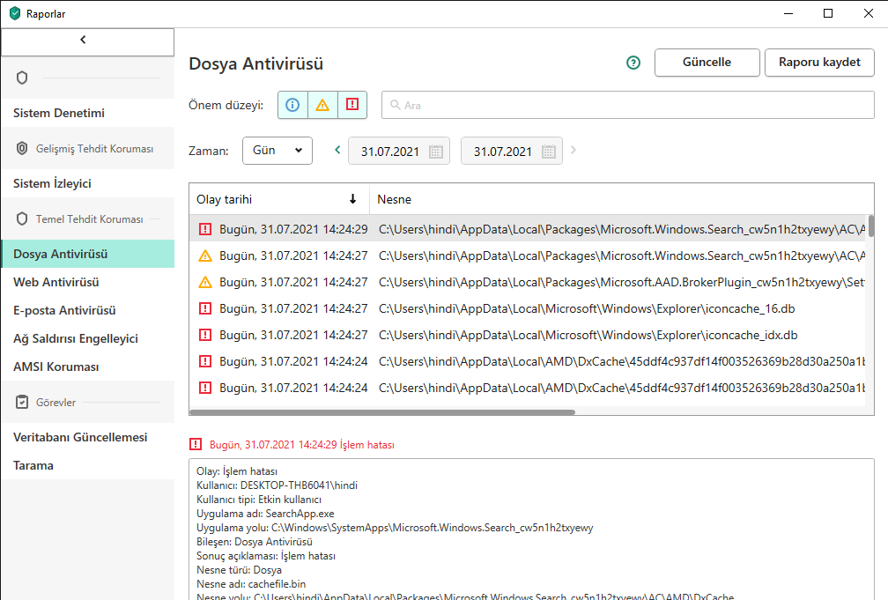Click the shield icon at sidebar top
This screenshot has height=600, width=888.
(x=22, y=78)
